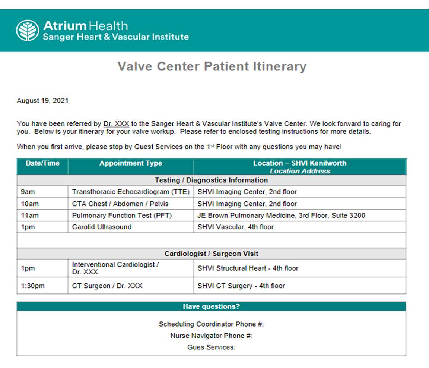This screenshot has width=429, height=368.
Task: Select the Scheduling Coordinator Phone # line
Action: point(211,324)
